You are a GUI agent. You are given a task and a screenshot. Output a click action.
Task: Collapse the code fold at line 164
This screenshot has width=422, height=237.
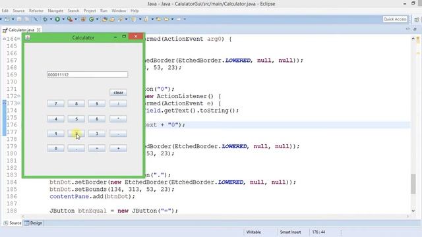[18, 39]
